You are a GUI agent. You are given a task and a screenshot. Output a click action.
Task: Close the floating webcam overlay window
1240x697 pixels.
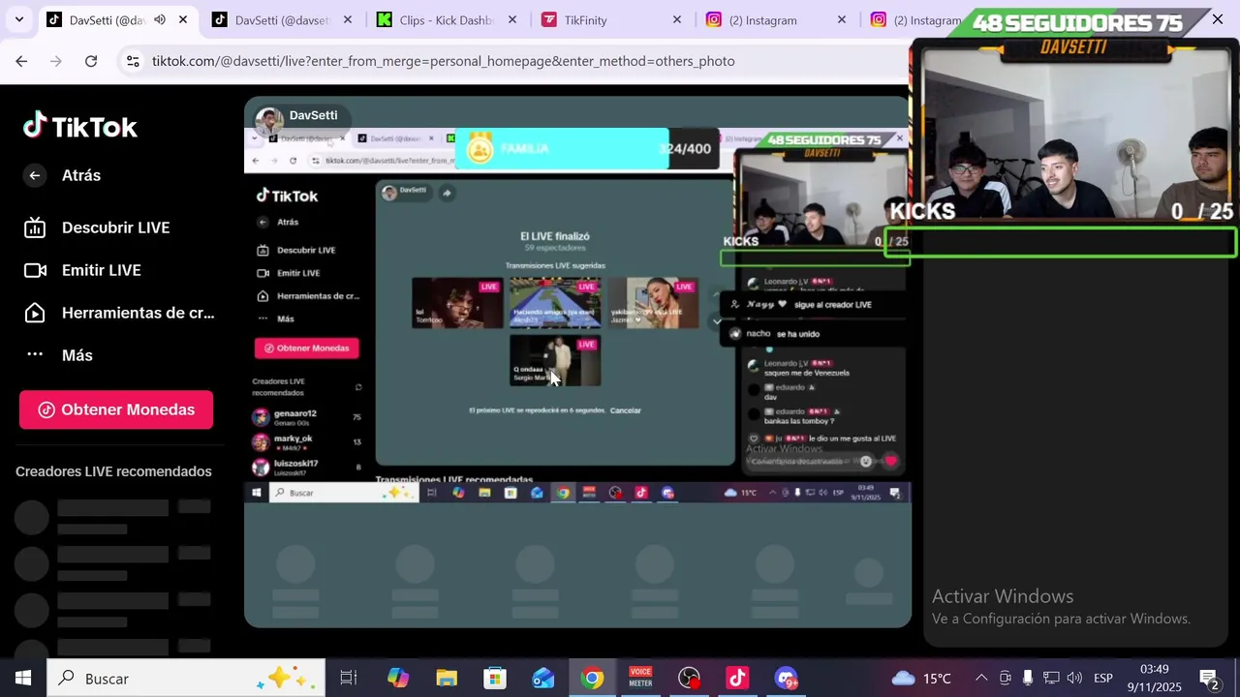pyautogui.click(x=1218, y=19)
